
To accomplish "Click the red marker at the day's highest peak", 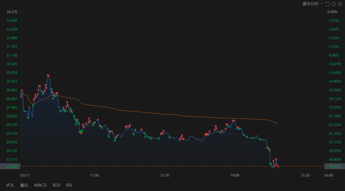I will click(x=48, y=75).
